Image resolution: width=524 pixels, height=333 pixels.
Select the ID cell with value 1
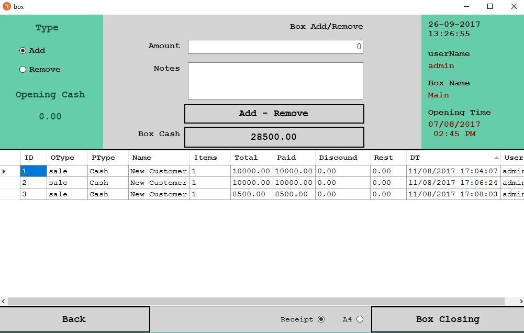point(34,171)
